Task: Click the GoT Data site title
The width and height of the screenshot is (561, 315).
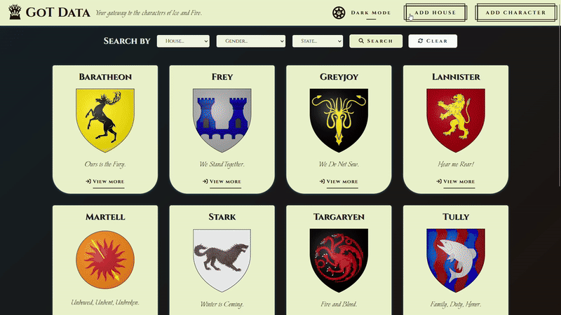Action: [58, 13]
